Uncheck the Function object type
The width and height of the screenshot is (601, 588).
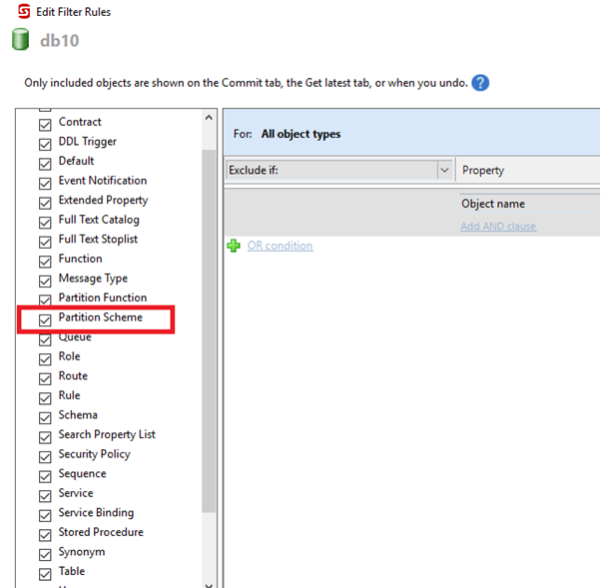click(x=45, y=261)
